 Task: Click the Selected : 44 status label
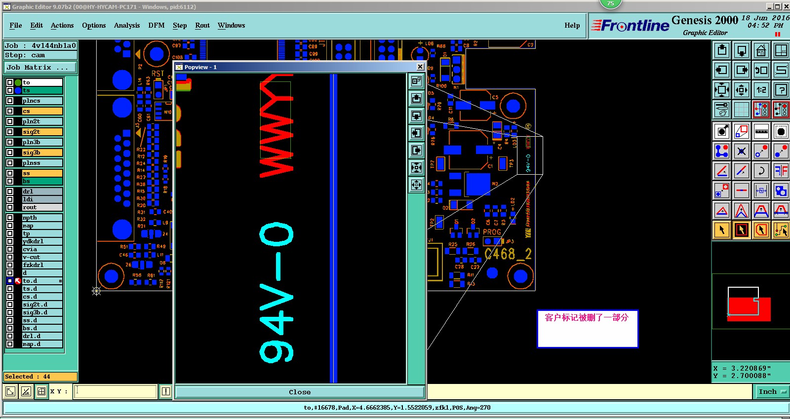(x=40, y=377)
